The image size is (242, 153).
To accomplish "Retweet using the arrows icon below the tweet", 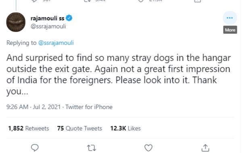I will pyautogui.click(x=92, y=148).
